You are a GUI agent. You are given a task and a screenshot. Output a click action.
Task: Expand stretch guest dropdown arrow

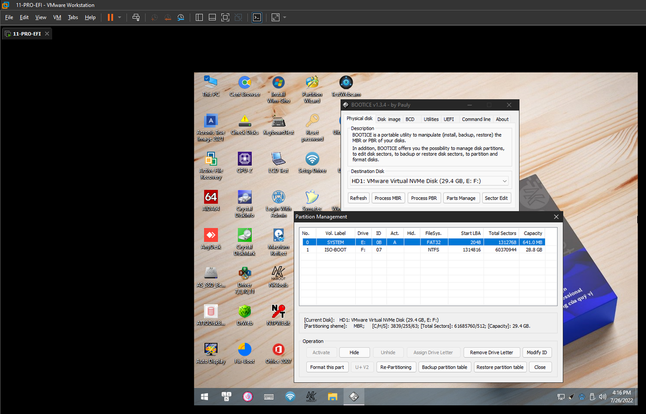(284, 17)
